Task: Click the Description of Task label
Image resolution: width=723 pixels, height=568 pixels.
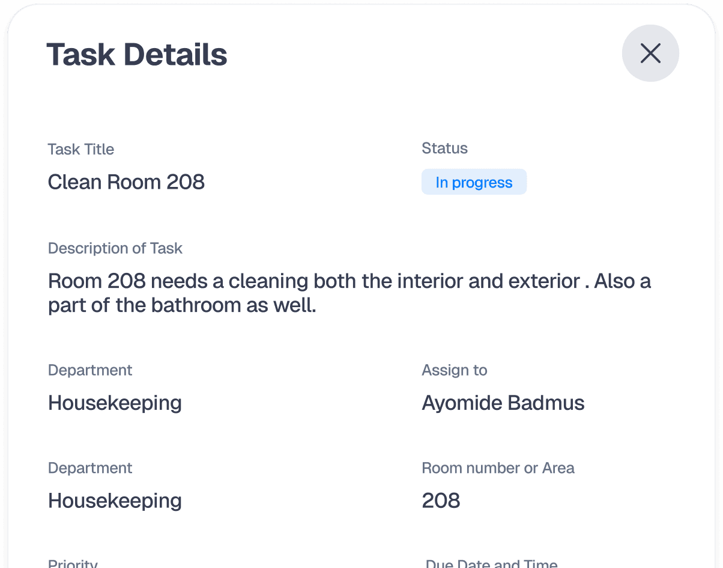Action: tap(115, 248)
